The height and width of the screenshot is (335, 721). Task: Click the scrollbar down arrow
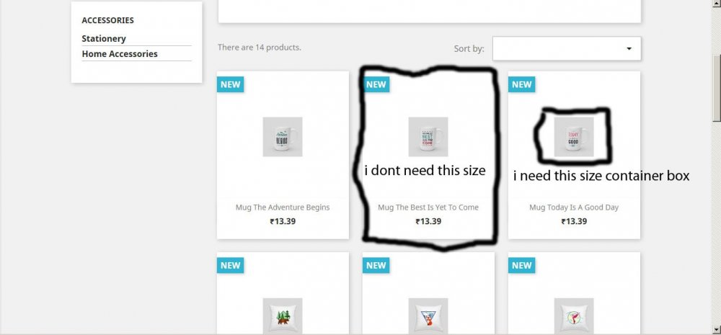click(x=717, y=329)
